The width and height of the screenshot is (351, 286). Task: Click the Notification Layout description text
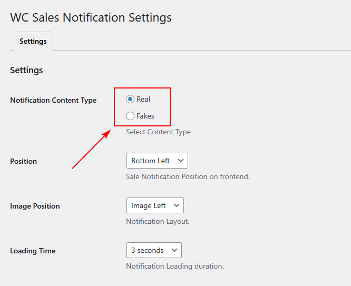[x=158, y=221]
